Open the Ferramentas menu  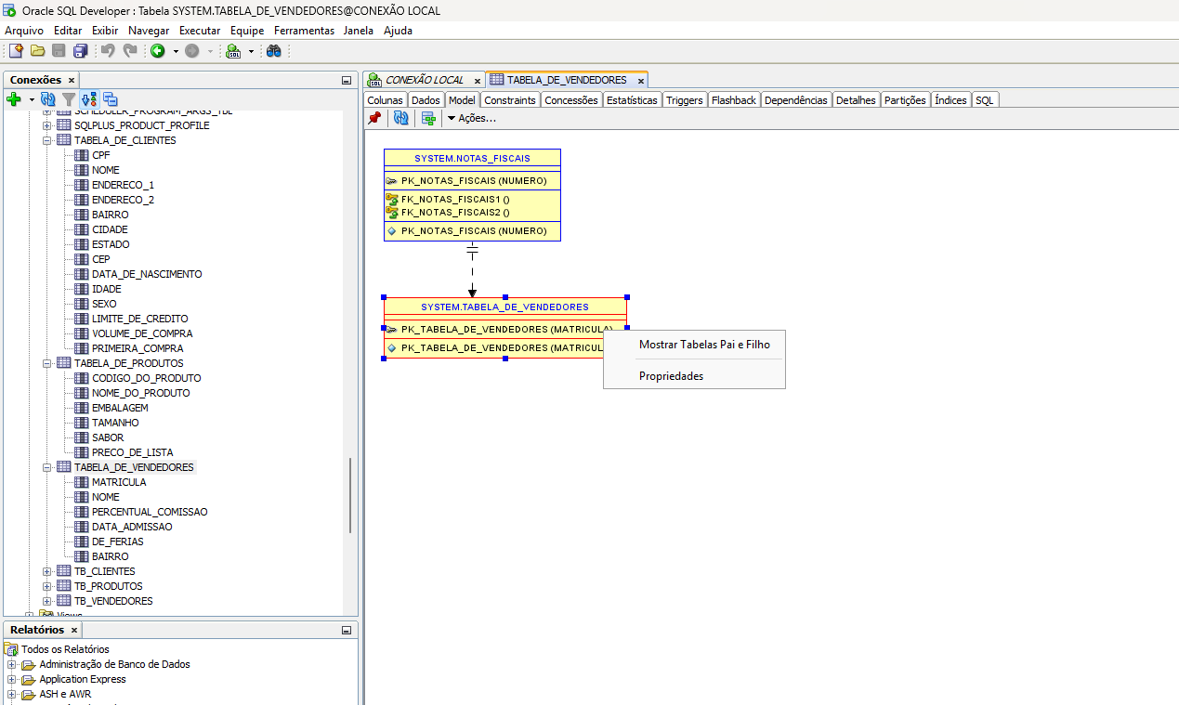[304, 31]
